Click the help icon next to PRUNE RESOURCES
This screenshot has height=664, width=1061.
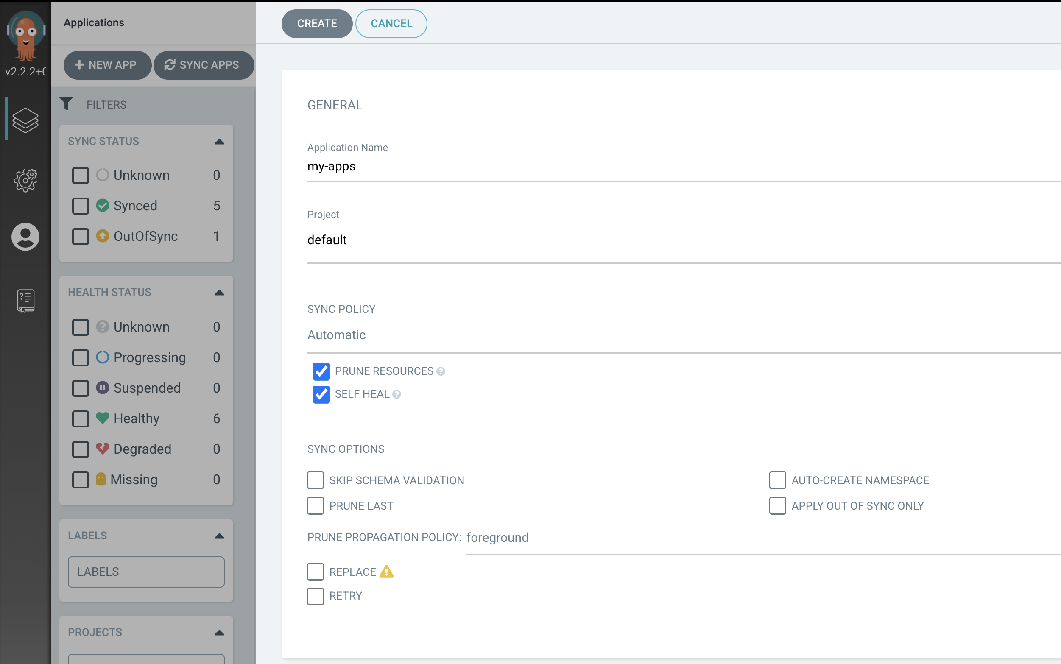coord(441,371)
